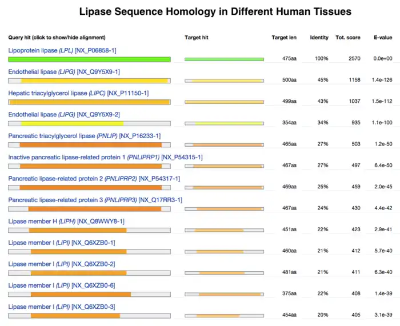Select Endothelial lipase NX_Q9Y5X9-2 entry
This screenshot has height=326, width=400.
pos(64,114)
